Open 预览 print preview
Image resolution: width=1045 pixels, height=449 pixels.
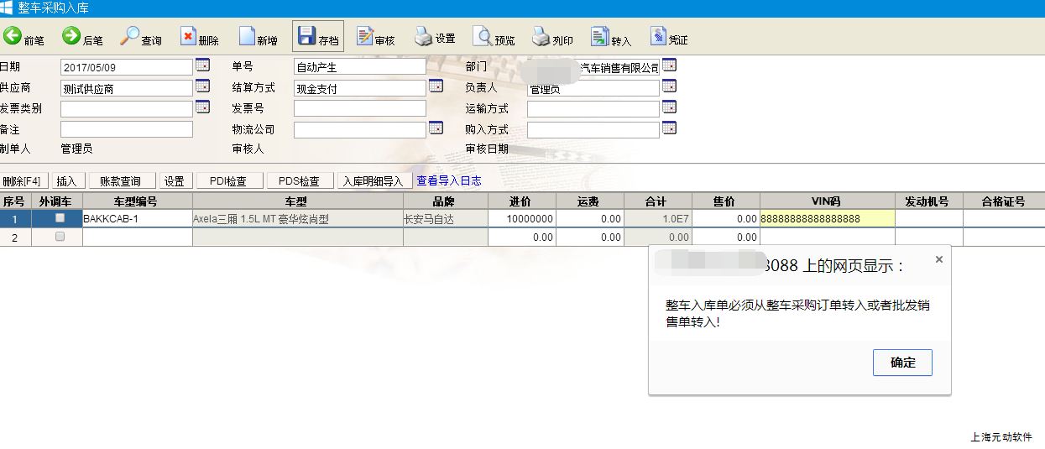[x=483, y=37]
